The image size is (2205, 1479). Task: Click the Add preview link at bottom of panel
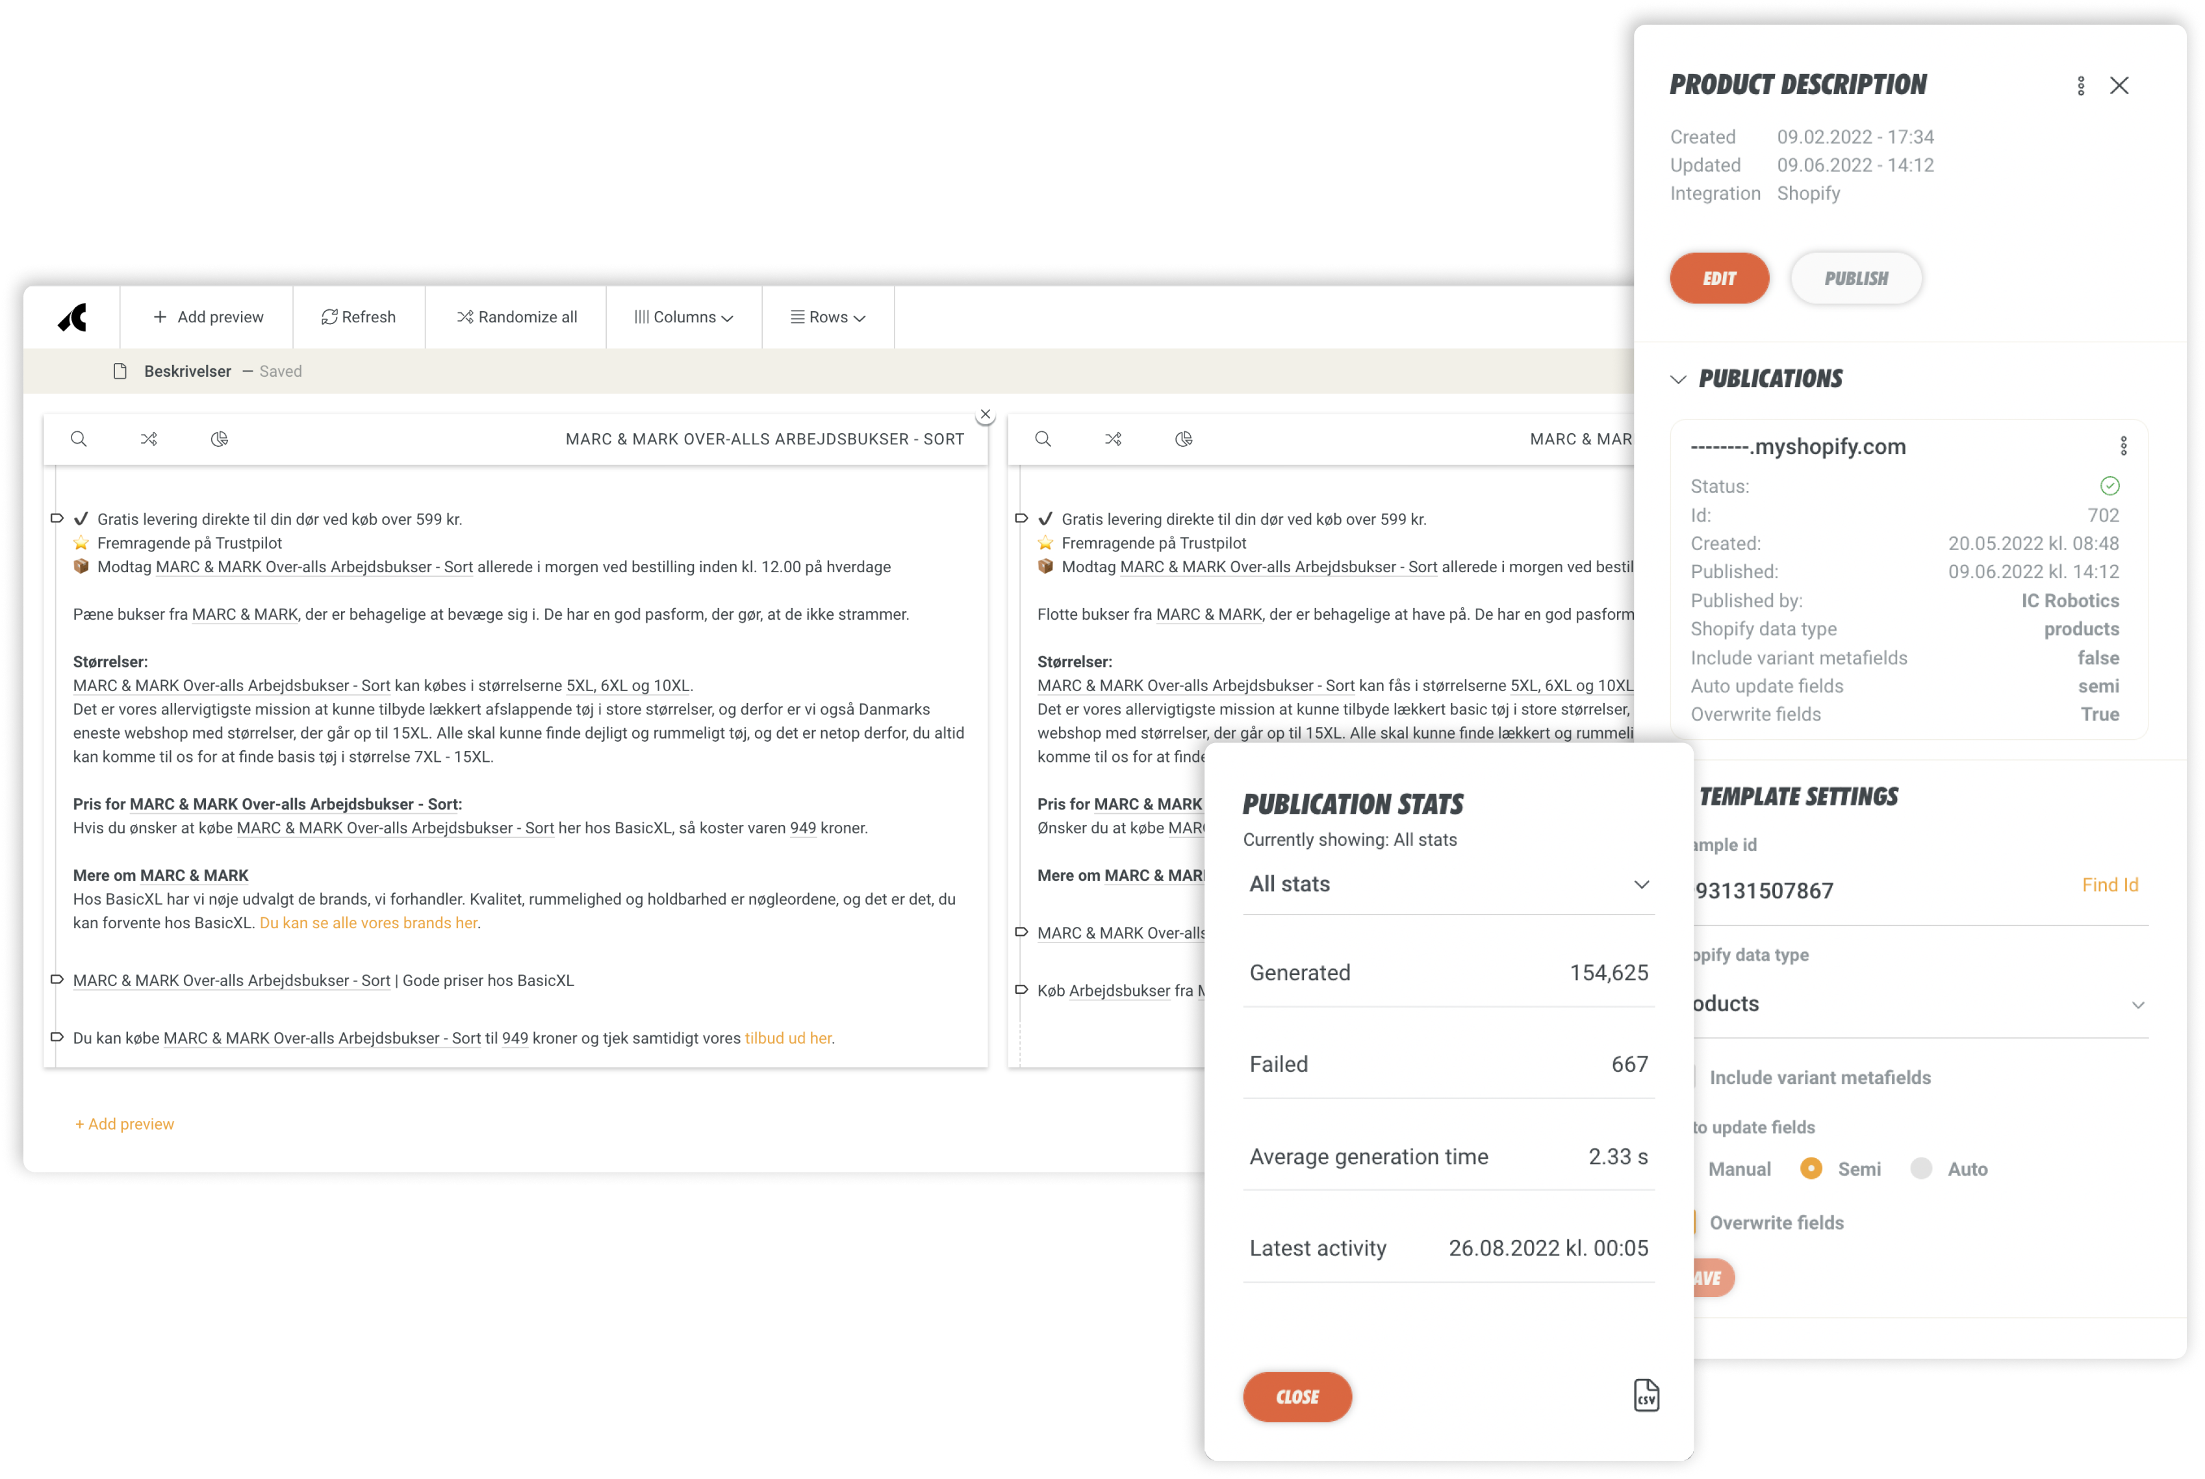124,1124
